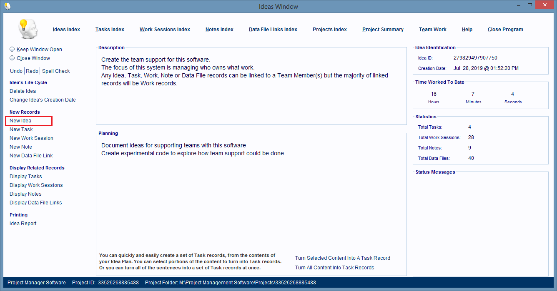Click the Undo link
Image resolution: width=557 pixels, height=291 pixels.
click(x=16, y=71)
